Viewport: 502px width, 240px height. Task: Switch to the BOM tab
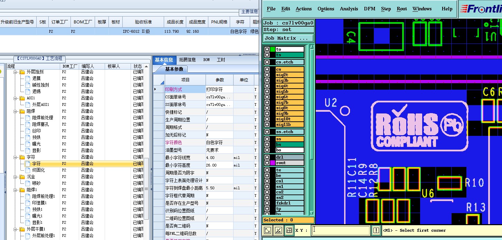coord(206,60)
